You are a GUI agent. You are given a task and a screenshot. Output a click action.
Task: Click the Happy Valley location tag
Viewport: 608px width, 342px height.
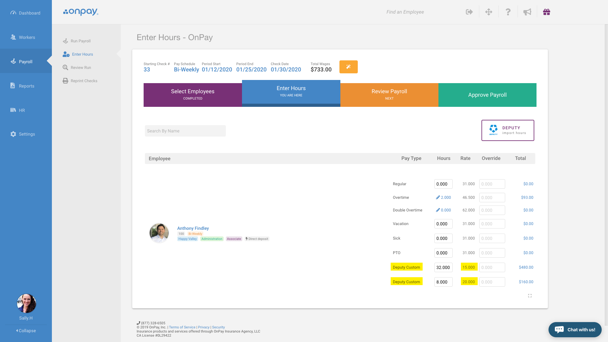pyautogui.click(x=188, y=239)
